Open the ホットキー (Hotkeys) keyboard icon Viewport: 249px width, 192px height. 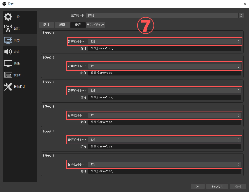click(x=8, y=75)
